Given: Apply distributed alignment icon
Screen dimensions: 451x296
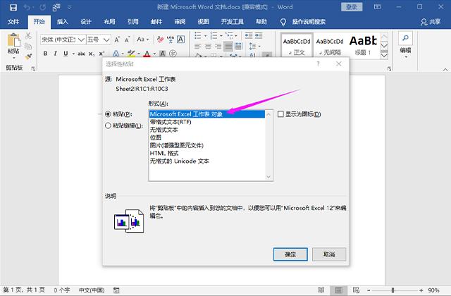Looking at the screenshot, I should tap(238, 46).
